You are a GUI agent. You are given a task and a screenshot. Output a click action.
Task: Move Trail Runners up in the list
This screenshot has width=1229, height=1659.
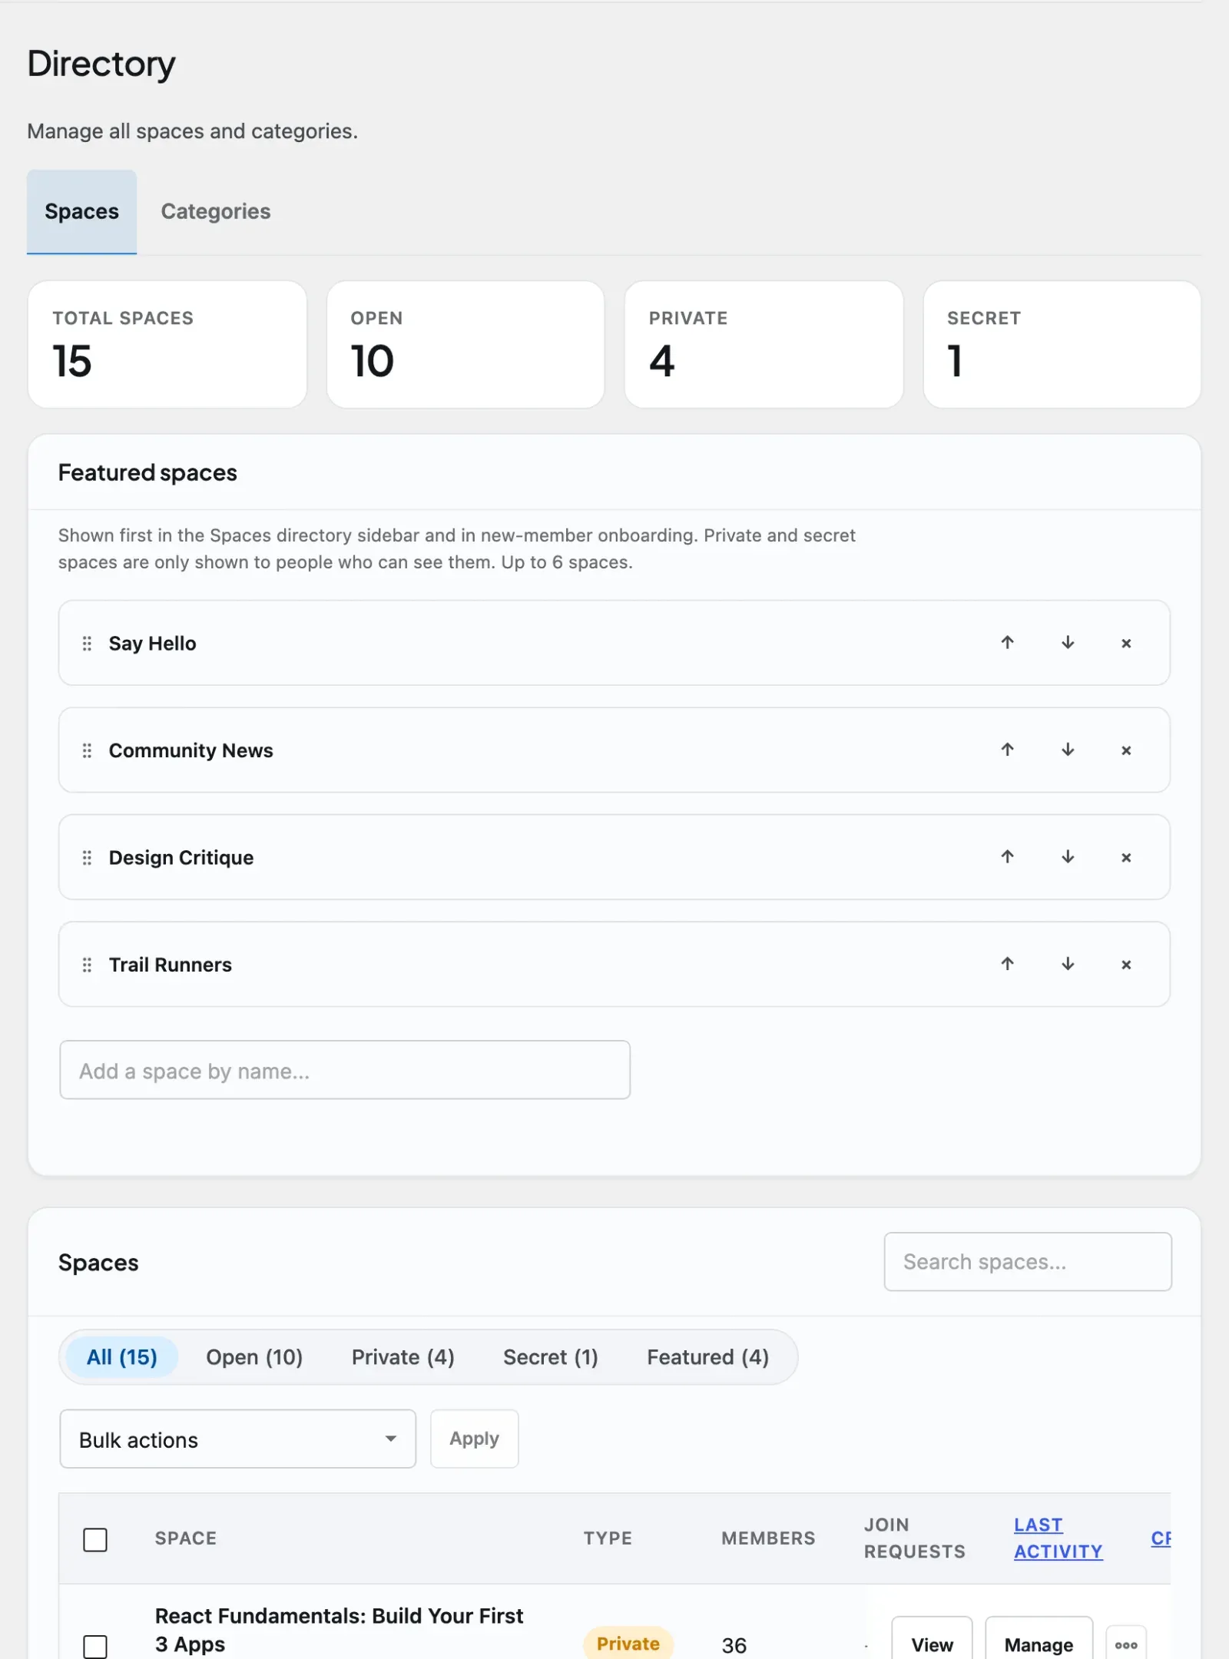point(1007,964)
